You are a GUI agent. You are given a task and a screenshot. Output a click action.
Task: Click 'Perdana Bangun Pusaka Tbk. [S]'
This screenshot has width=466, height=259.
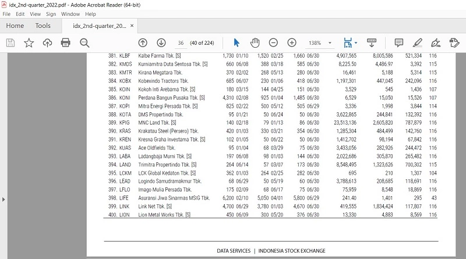[171, 97]
